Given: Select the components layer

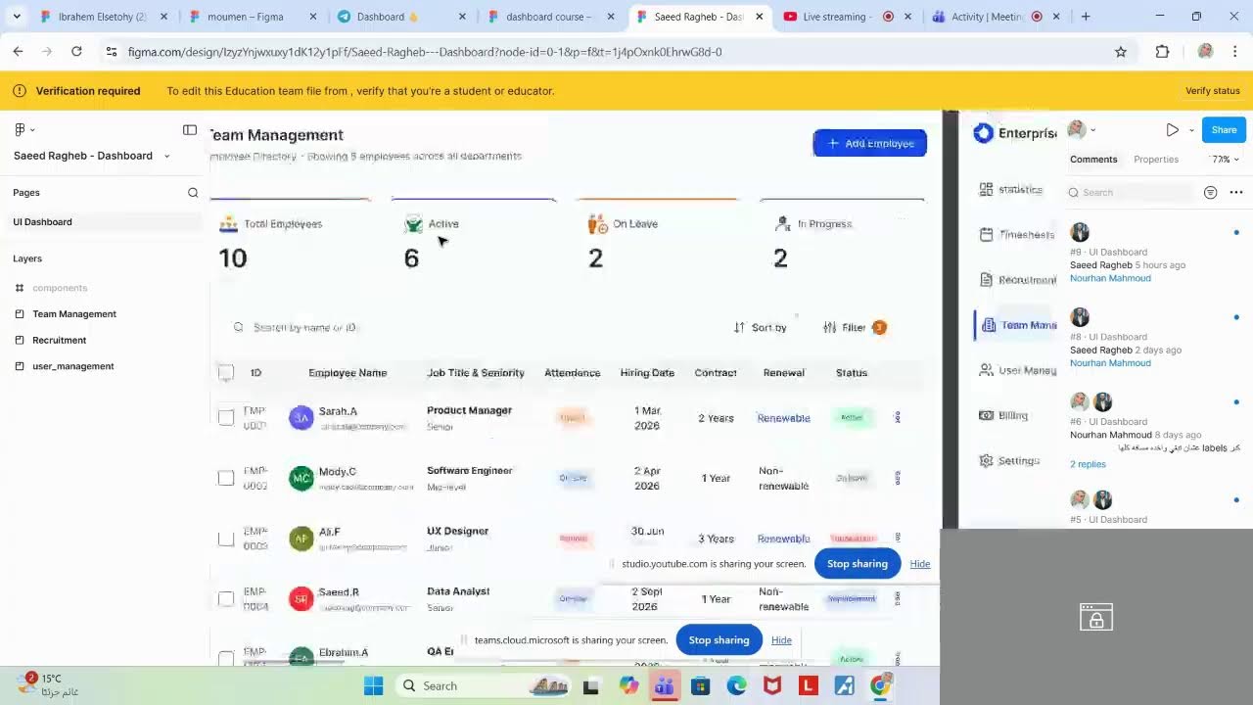Looking at the screenshot, I should pyautogui.click(x=60, y=288).
